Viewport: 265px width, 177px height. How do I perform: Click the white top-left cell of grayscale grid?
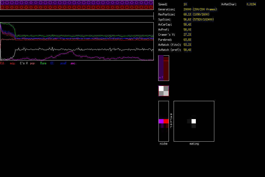[161, 88]
